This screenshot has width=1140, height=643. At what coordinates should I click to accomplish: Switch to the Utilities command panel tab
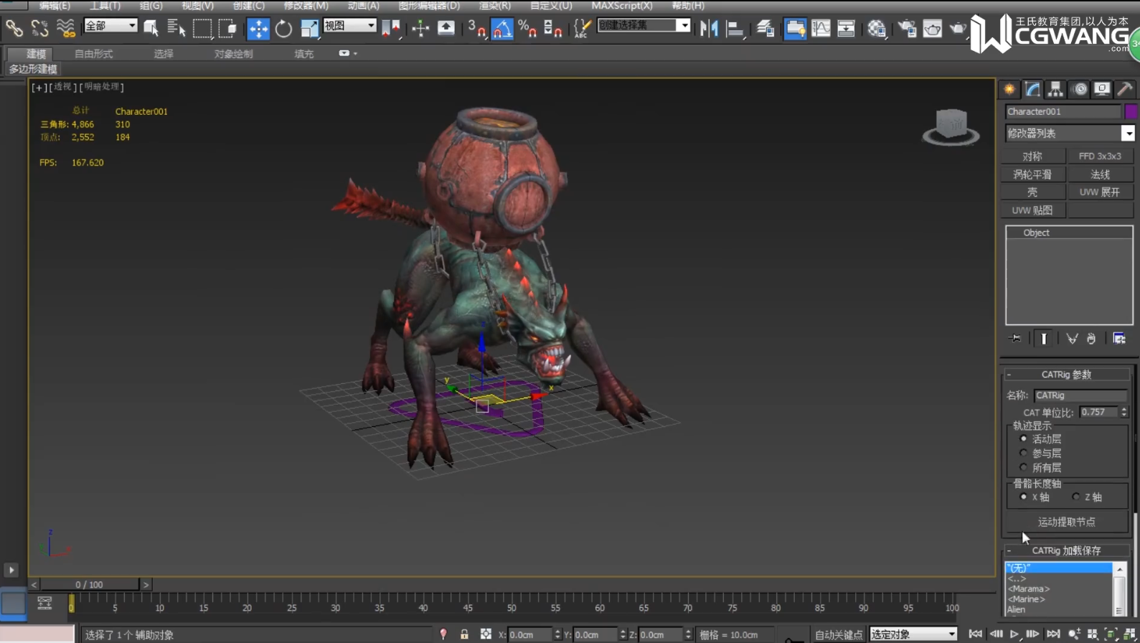(1125, 89)
